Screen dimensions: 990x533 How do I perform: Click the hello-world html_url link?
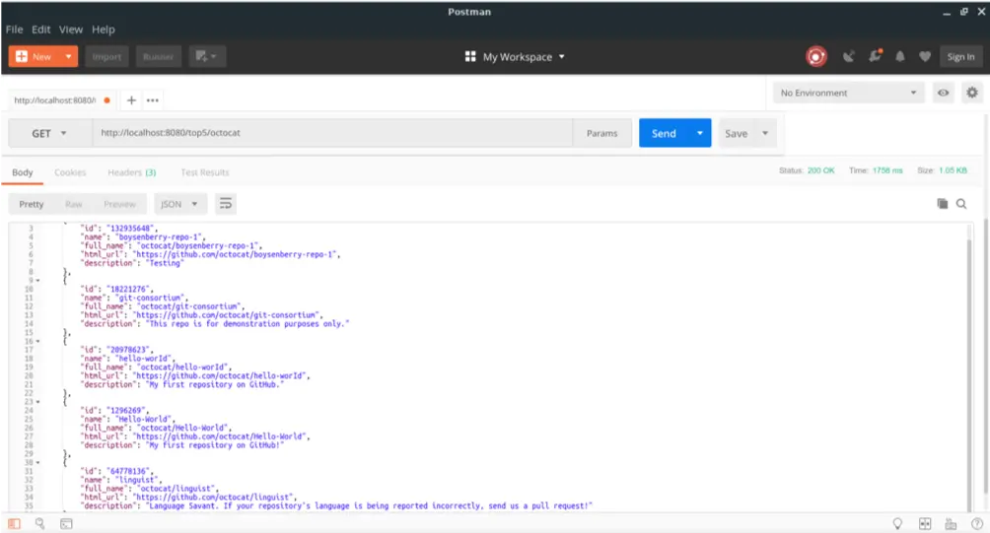(x=221, y=376)
